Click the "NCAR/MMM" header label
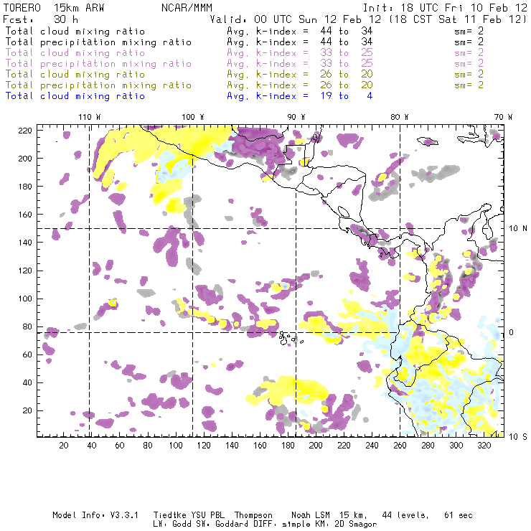This screenshot has height=531, width=531. tap(187, 8)
